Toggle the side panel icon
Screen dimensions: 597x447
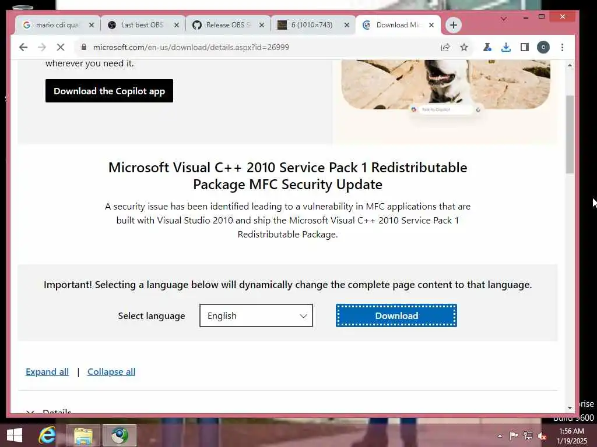point(524,47)
